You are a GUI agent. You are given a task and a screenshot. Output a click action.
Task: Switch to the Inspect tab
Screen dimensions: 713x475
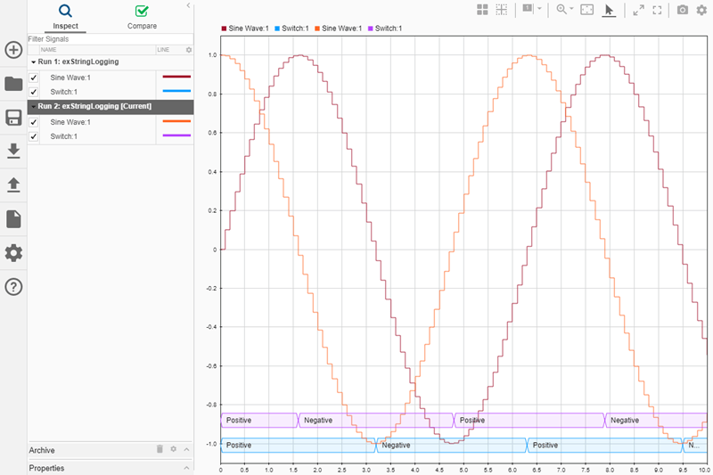point(65,16)
